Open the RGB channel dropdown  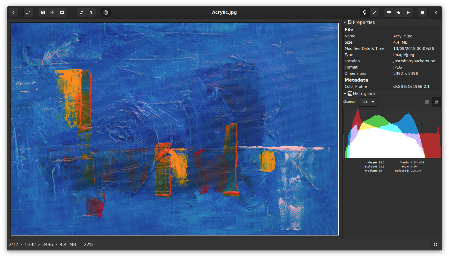[368, 102]
